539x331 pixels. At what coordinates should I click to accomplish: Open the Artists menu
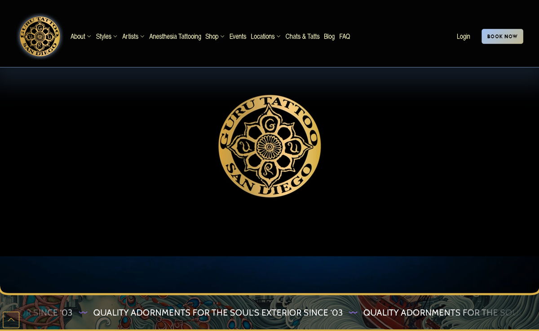point(130,36)
